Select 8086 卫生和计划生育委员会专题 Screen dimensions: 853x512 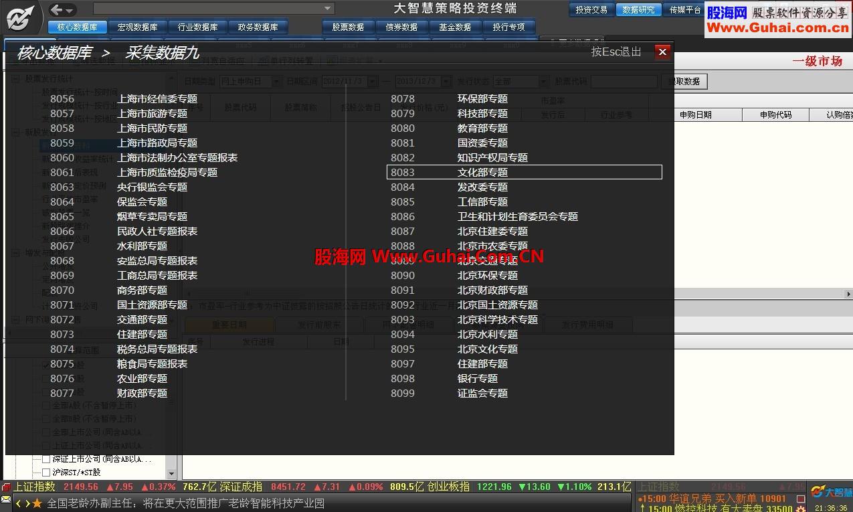click(x=484, y=216)
